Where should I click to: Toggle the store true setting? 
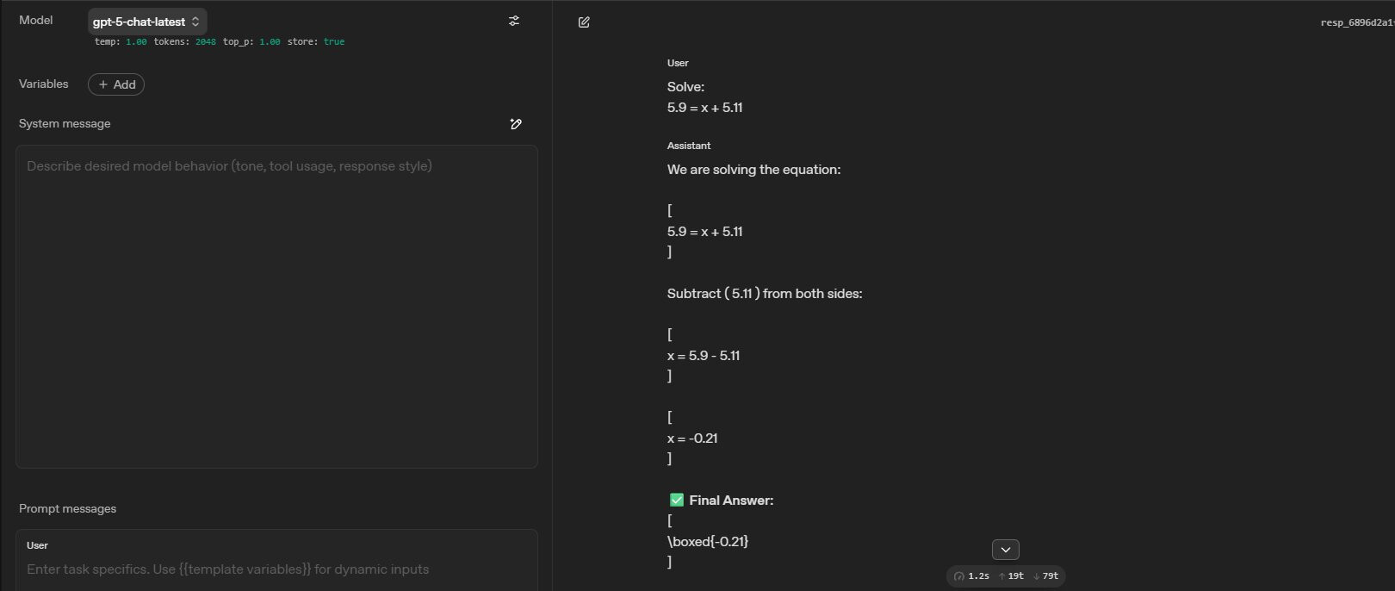pyautogui.click(x=333, y=42)
